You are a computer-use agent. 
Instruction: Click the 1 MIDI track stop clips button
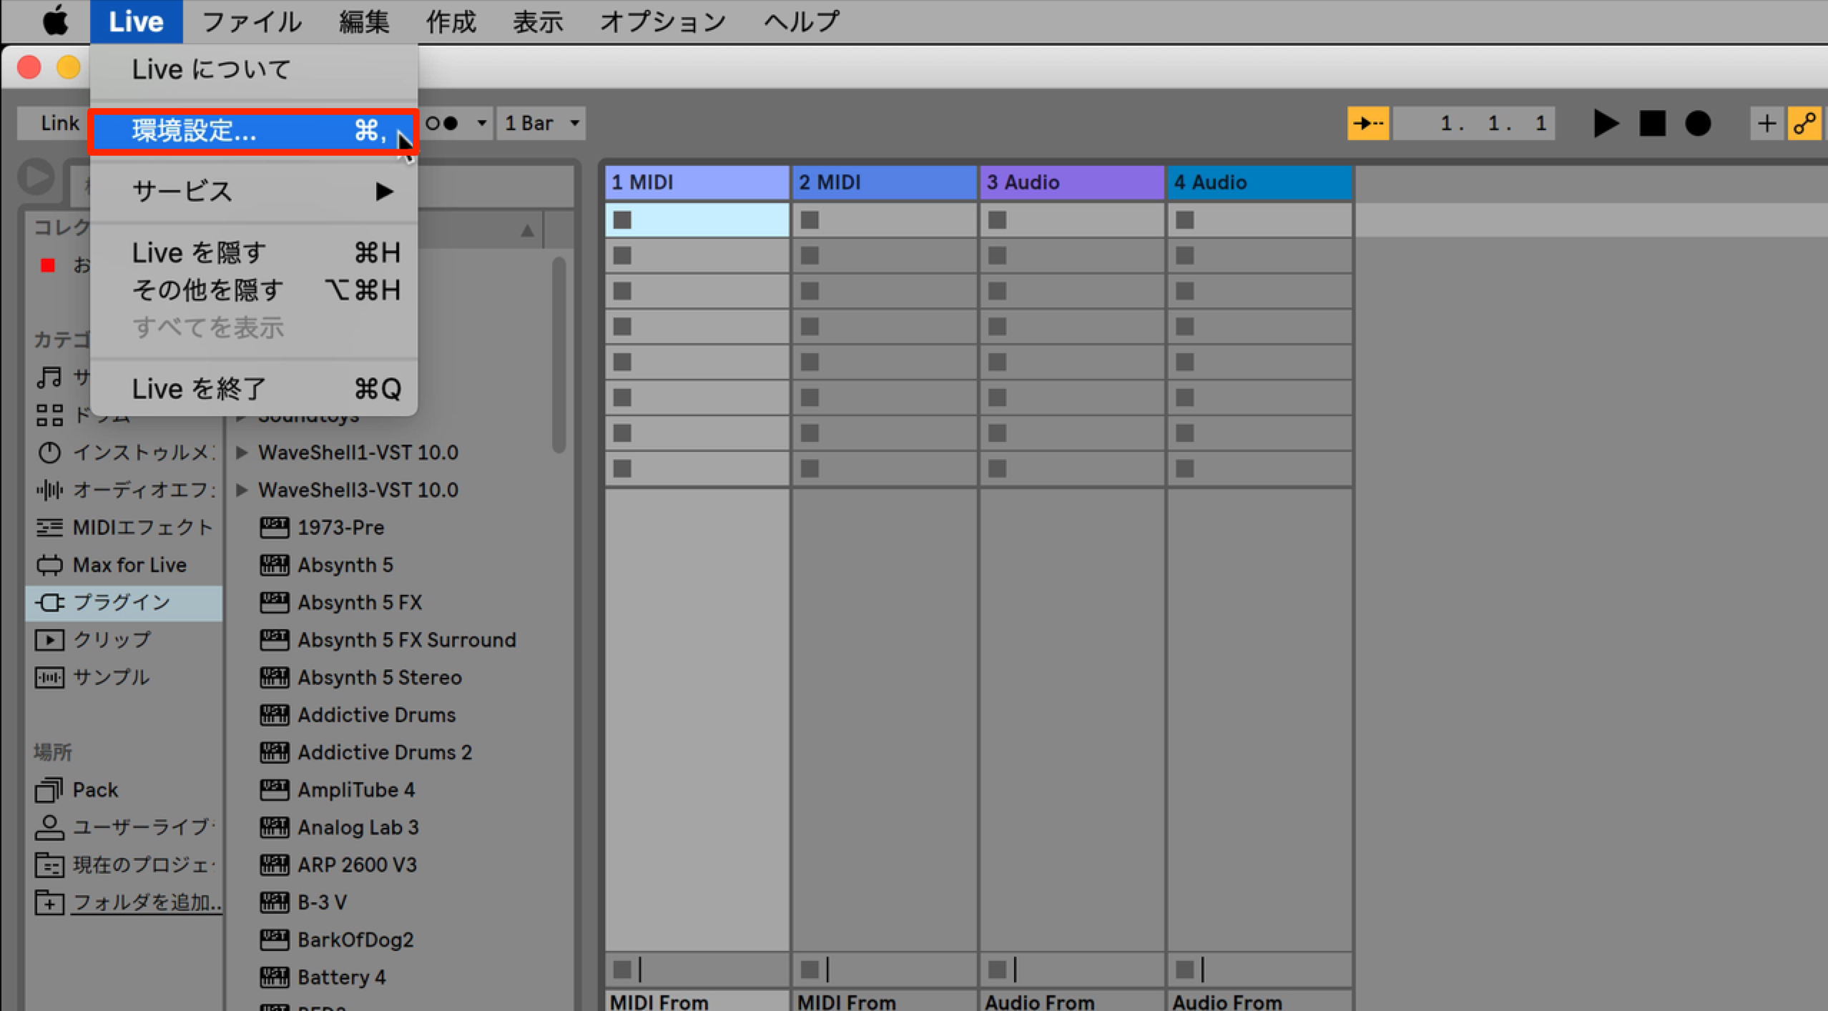(622, 970)
